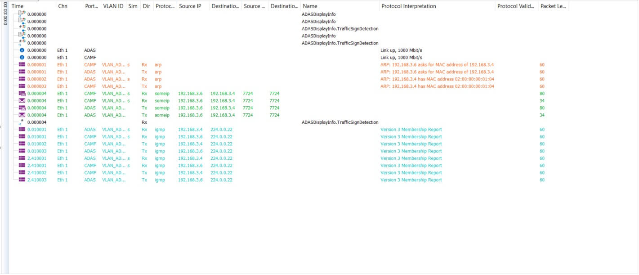Select the packet icon at timestamp 0.000003

point(22,86)
